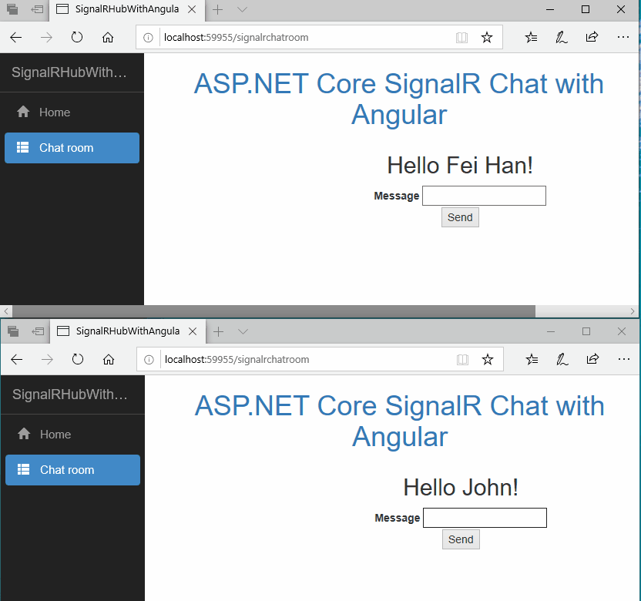Refresh the page with the reload icon
641x601 pixels.
76,36
